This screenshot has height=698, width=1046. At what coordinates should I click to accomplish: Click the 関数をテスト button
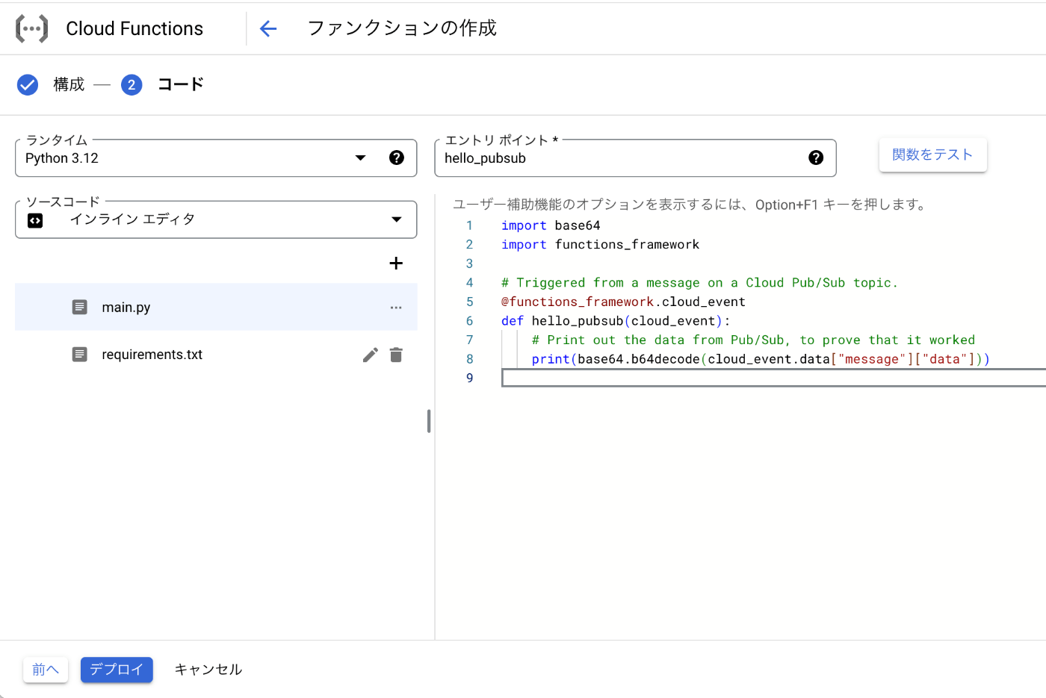click(932, 155)
